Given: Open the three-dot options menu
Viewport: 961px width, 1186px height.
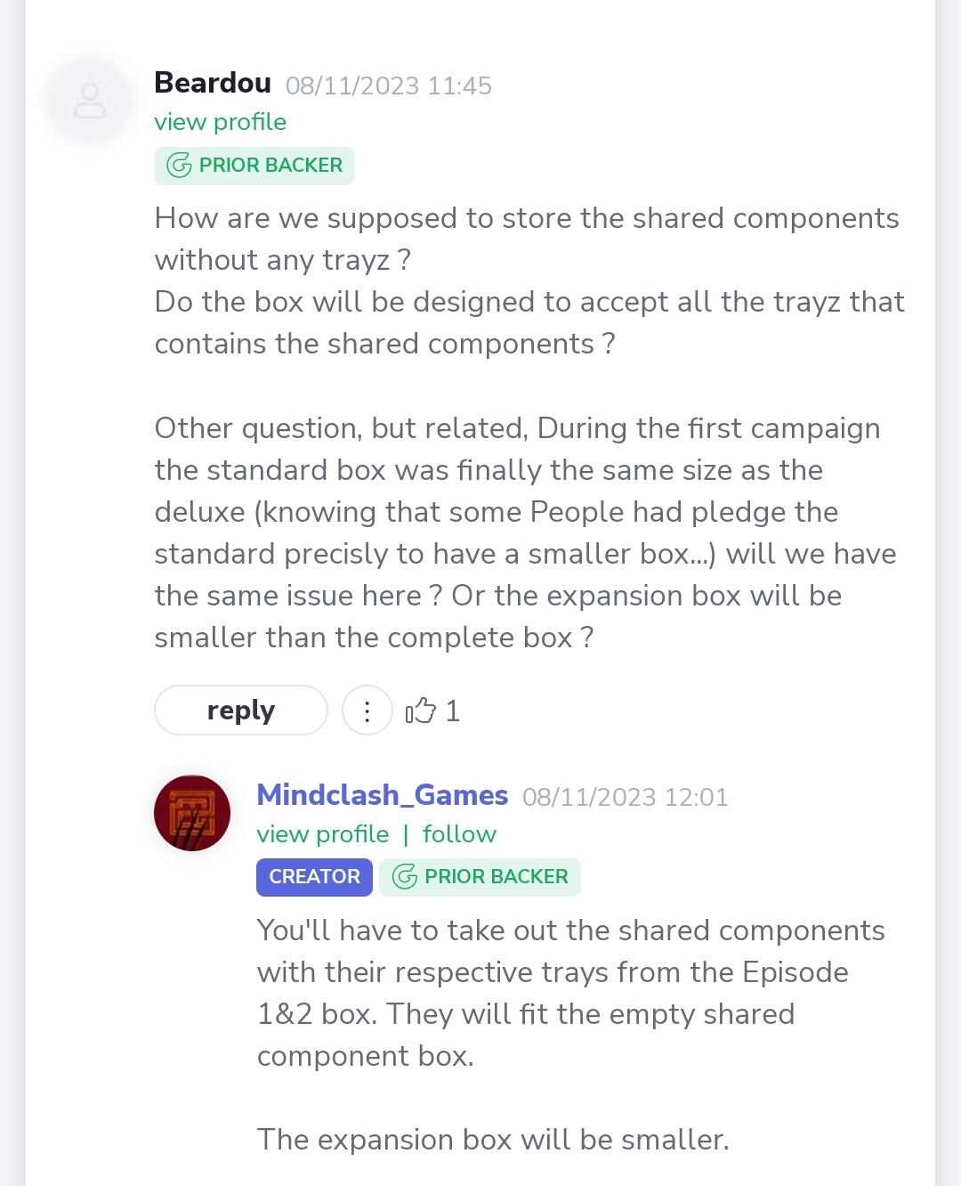Looking at the screenshot, I should click(367, 711).
